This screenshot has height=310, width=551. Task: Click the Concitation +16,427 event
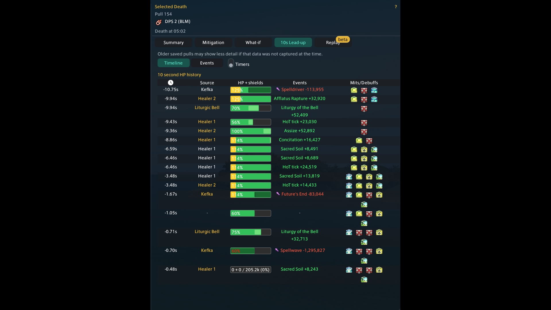click(x=300, y=140)
